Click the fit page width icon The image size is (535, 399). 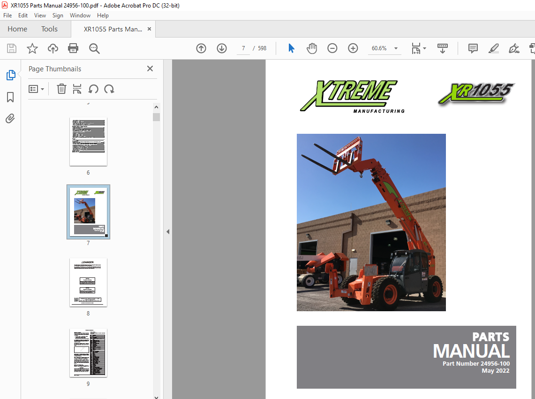click(416, 48)
